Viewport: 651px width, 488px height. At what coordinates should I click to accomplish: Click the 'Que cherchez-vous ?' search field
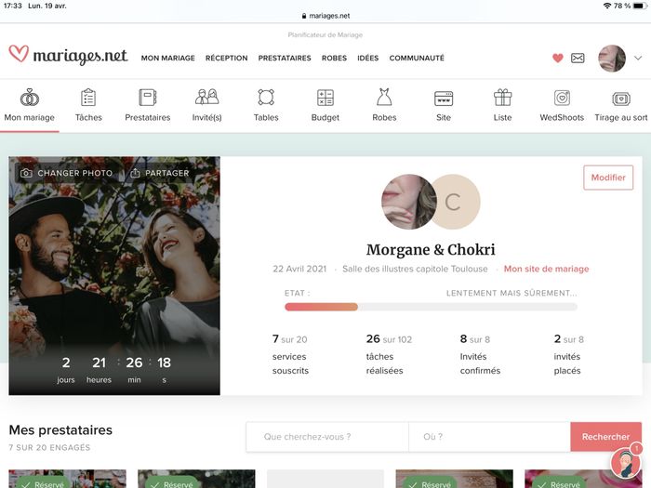[x=326, y=437]
